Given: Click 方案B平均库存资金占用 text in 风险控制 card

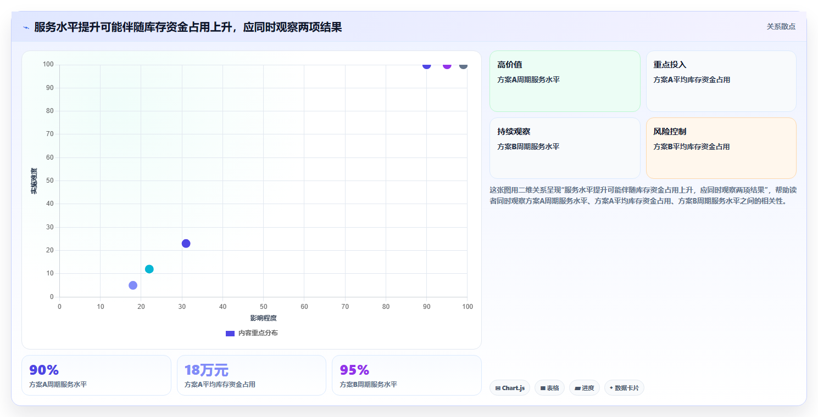Looking at the screenshot, I should click(x=692, y=146).
